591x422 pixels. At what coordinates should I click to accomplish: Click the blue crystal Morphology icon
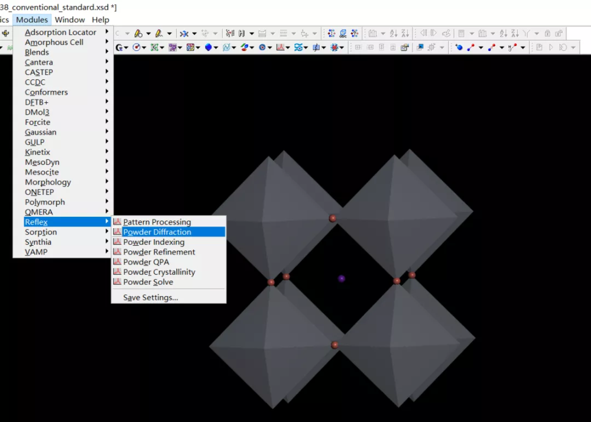pyautogui.click(x=209, y=47)
